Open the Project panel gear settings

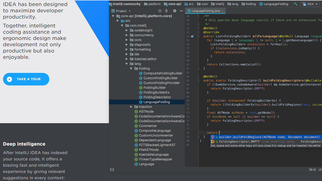coord(175,11)
